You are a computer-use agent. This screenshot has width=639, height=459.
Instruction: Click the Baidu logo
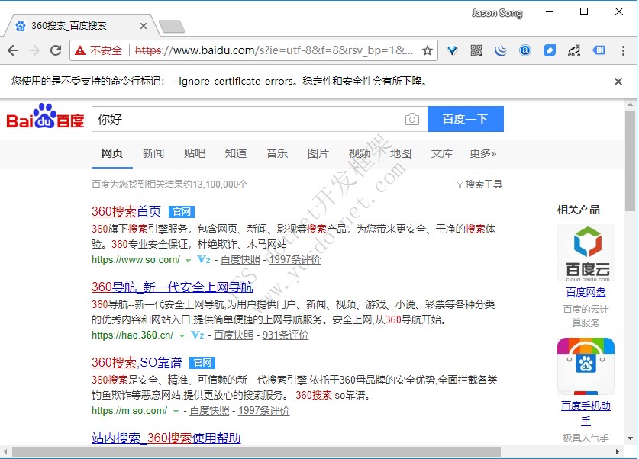45,117
